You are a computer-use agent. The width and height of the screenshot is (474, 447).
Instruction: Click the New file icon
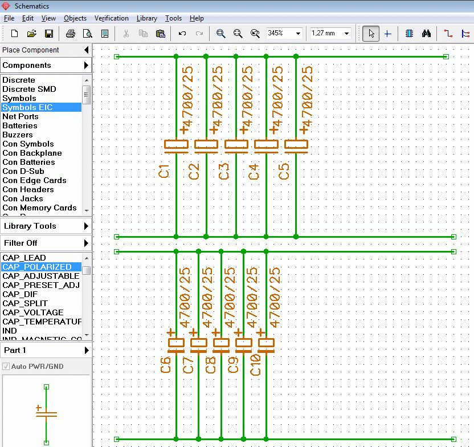point(15,34)
